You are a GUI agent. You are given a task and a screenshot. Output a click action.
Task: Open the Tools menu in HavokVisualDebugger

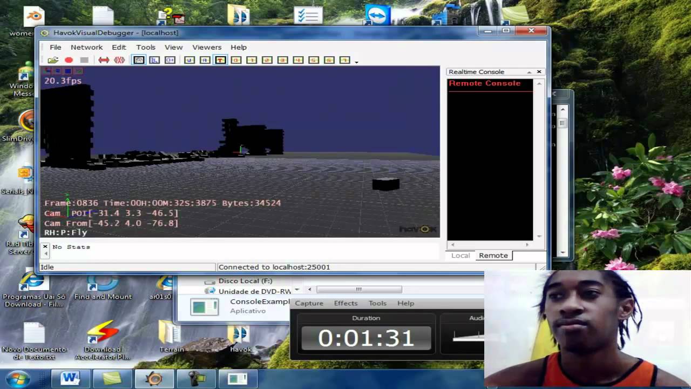[x=146, y=48]
